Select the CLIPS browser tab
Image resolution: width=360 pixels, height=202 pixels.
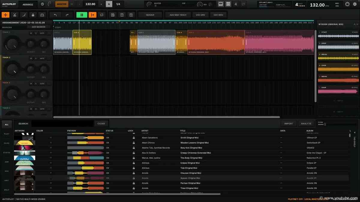pyautogui.click(x=7, y=143)
